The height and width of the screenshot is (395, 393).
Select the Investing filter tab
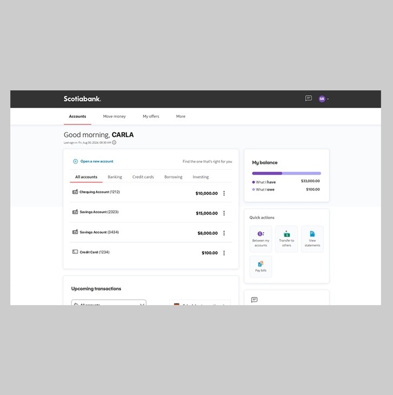coord(201,177)
